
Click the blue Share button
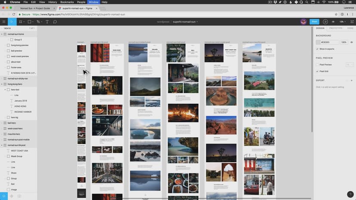(314, 21)
